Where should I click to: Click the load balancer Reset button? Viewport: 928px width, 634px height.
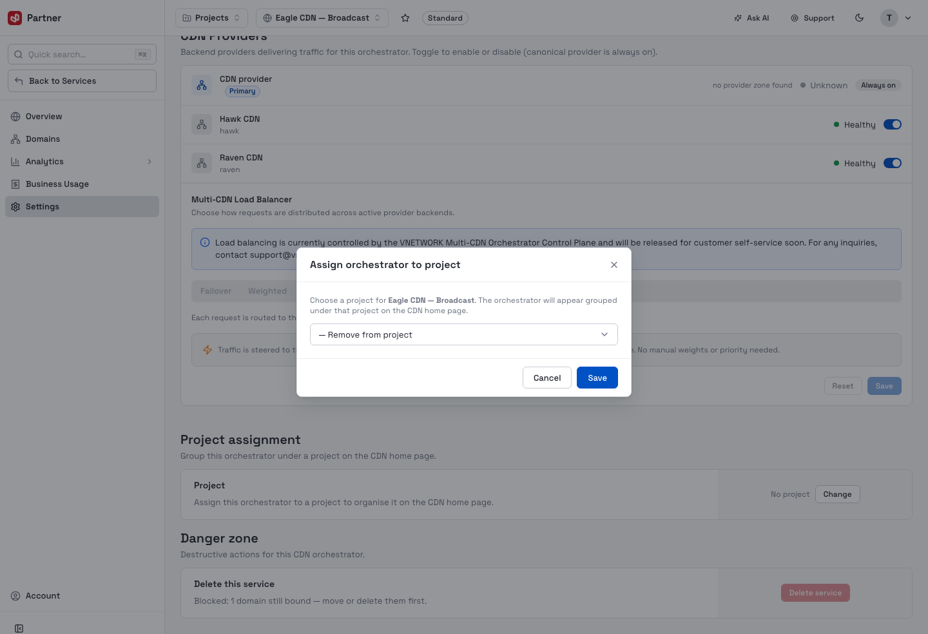[843, 386]
